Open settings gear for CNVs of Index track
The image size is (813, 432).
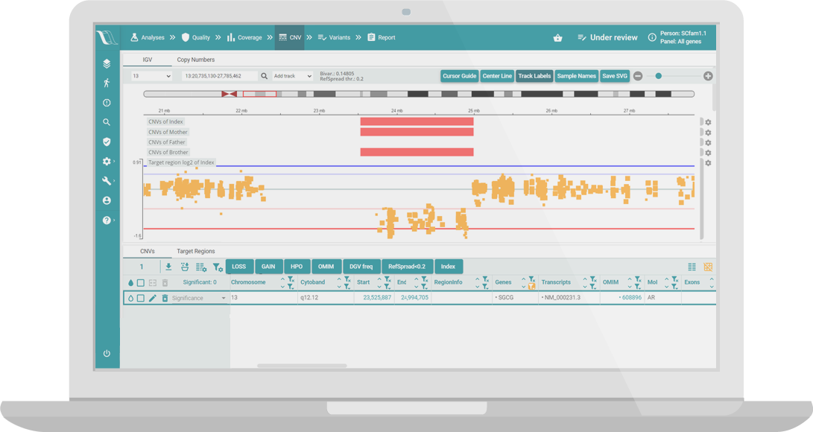click(708, 122)
